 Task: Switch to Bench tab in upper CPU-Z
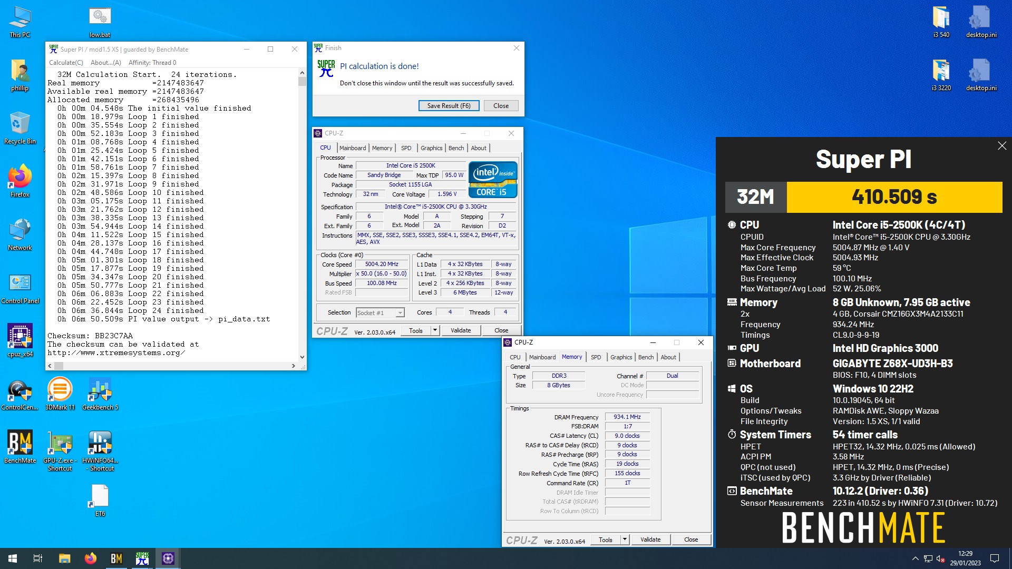[456, 148]
